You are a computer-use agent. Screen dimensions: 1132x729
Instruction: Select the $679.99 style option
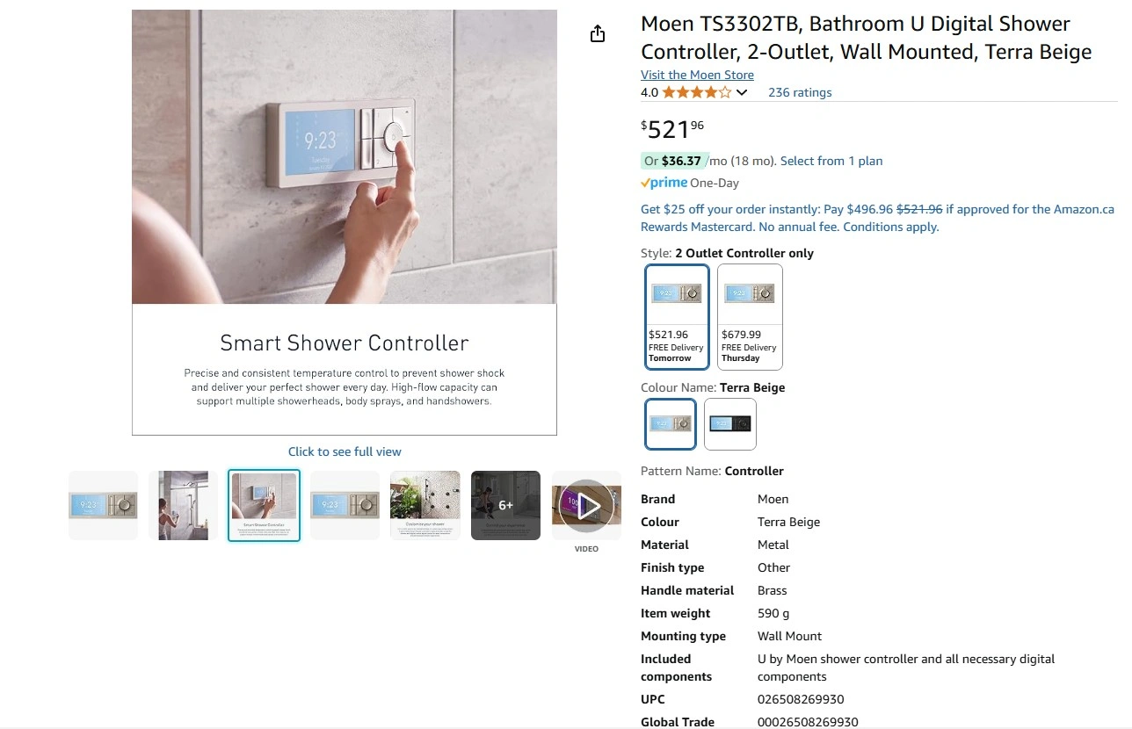pos(750,316)
